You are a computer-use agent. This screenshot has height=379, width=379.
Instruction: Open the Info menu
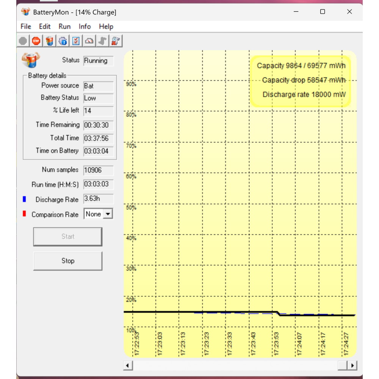[85, 27]
